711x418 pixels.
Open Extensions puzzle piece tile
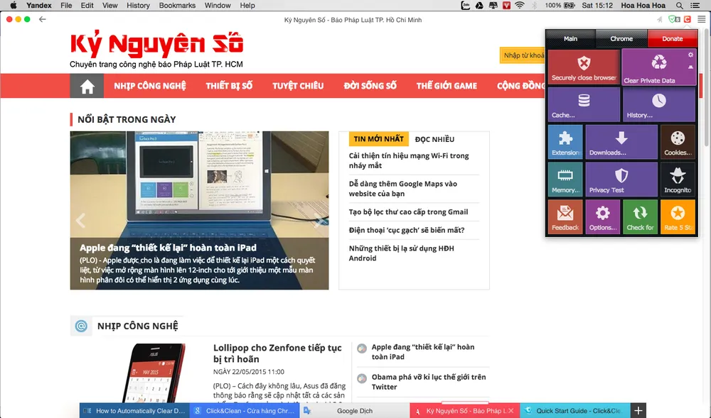click(565, 142)
